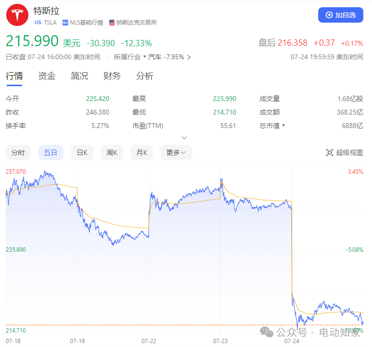The height and width of the screenshot is (347, 372).
Task: Select the 周K chart period
Action: [112, 153]
